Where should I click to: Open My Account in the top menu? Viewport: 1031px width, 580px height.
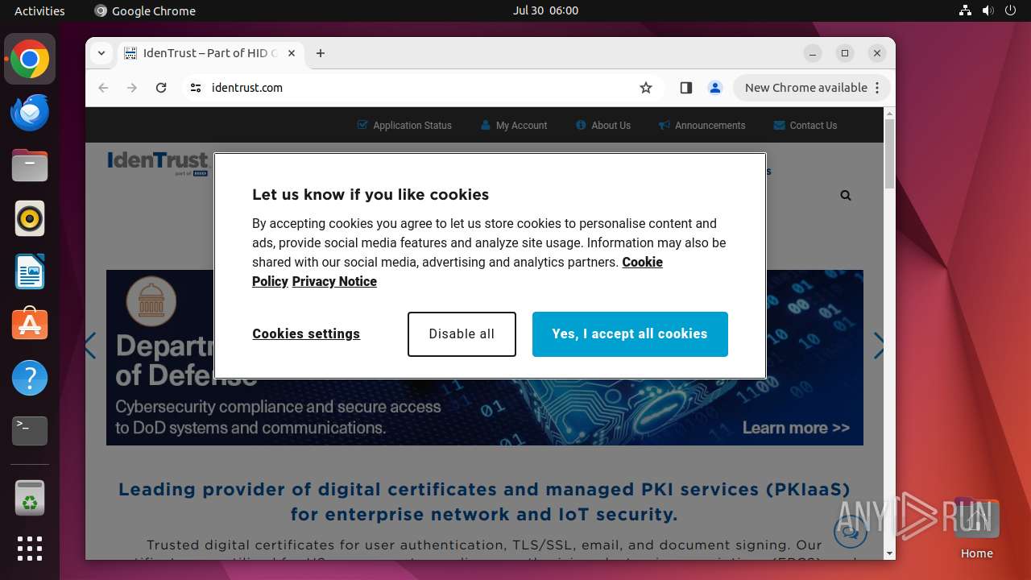coord(514,126)
